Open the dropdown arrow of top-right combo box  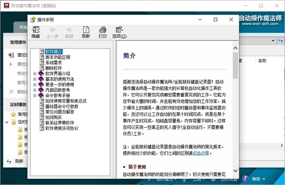pos(273,41)
